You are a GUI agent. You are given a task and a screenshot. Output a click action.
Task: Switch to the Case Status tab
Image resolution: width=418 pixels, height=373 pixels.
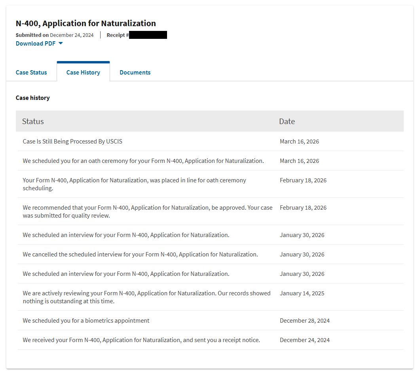pos(31,73)
